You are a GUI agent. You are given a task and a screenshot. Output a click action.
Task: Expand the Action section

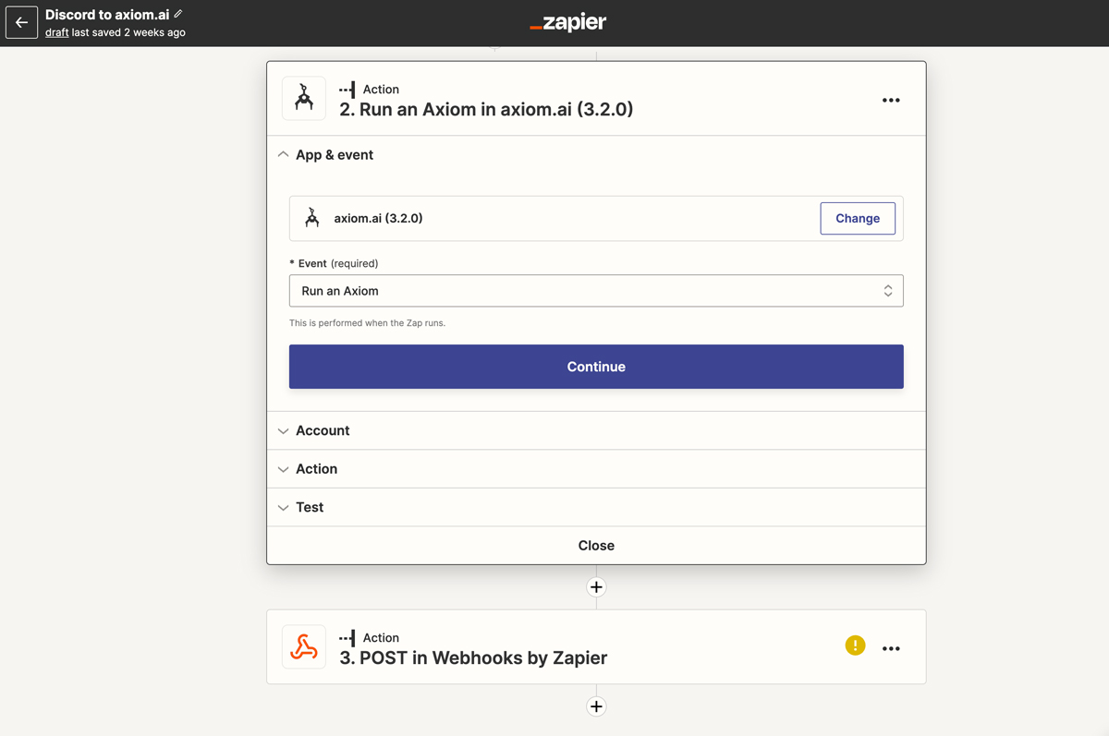(316, 469)
